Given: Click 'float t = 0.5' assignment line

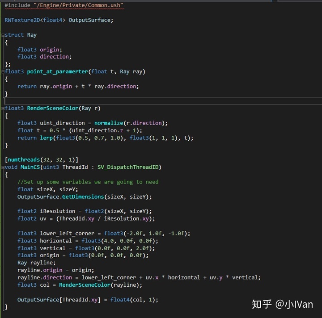Looking at the screenshot, I should [x=80, y=130].
